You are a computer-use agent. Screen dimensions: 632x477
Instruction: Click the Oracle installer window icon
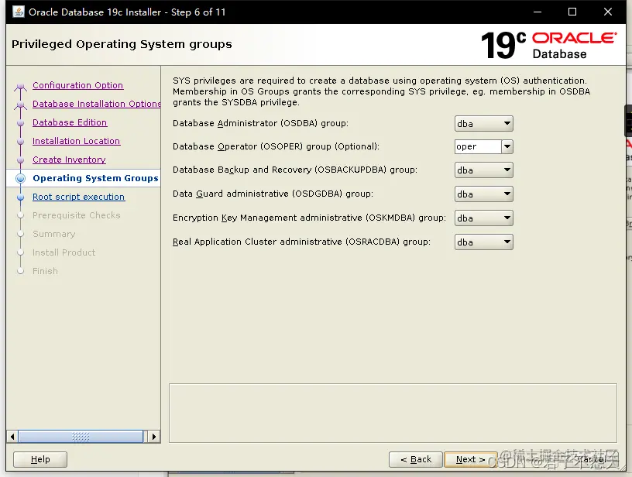pyautogui.click(x=18, y=12)
